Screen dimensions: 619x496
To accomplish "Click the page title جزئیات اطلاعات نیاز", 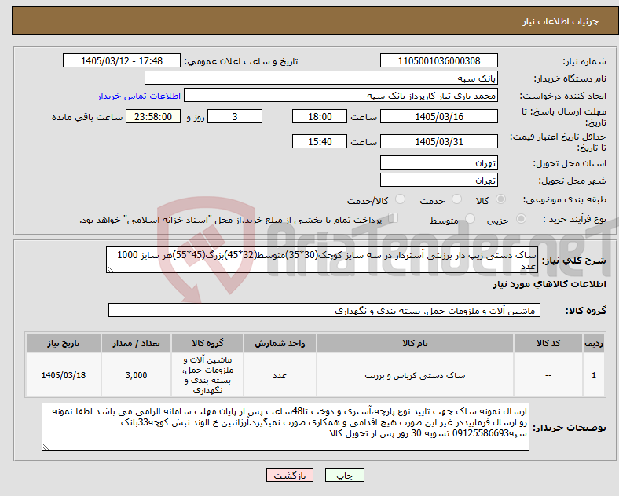I will (x=560, y=21).
